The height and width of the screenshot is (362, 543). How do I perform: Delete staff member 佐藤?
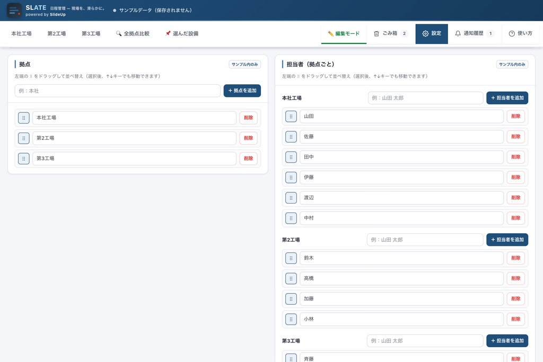515,137
